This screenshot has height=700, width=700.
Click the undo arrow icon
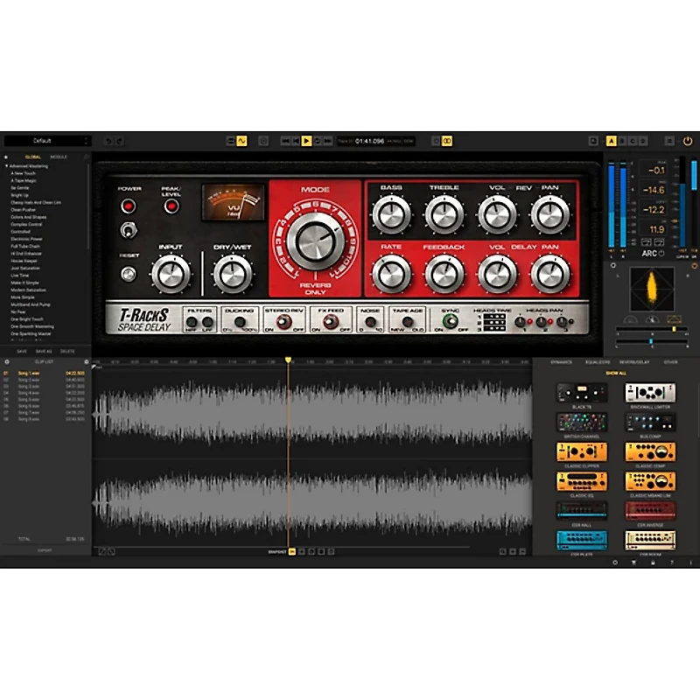point(108,141)
